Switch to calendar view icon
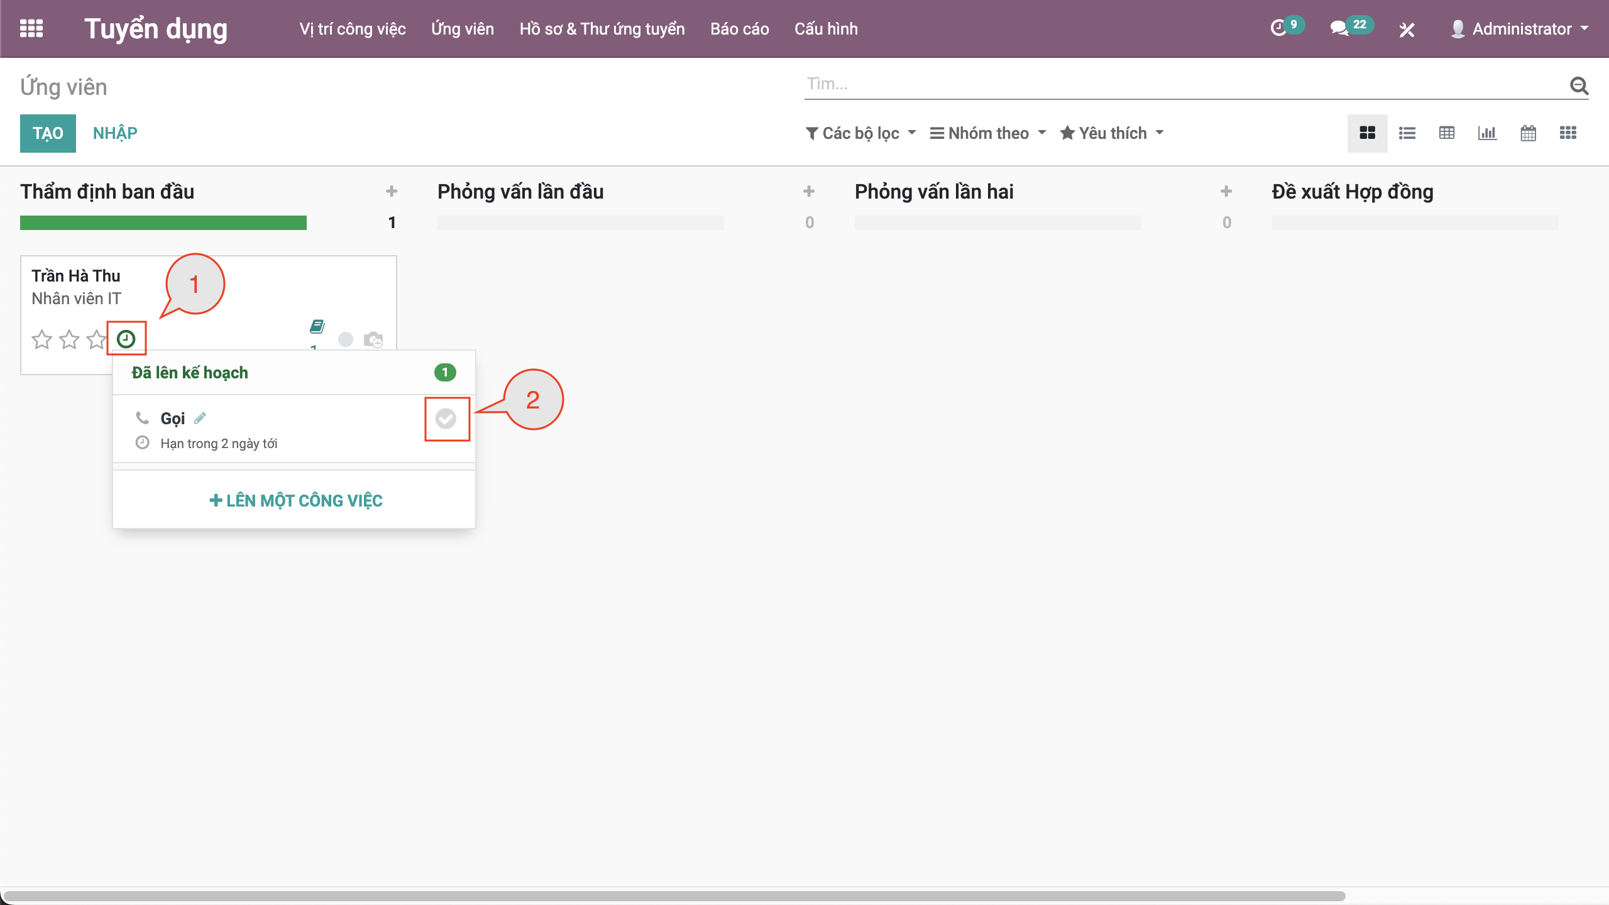 (1528, 133)
